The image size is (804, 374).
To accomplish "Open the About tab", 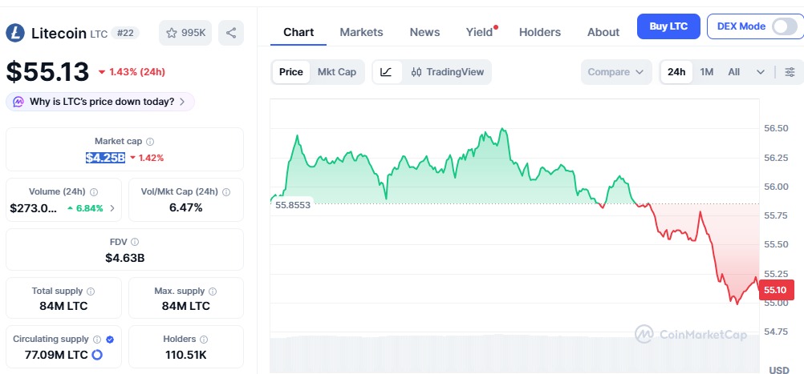I will [603, 32].
